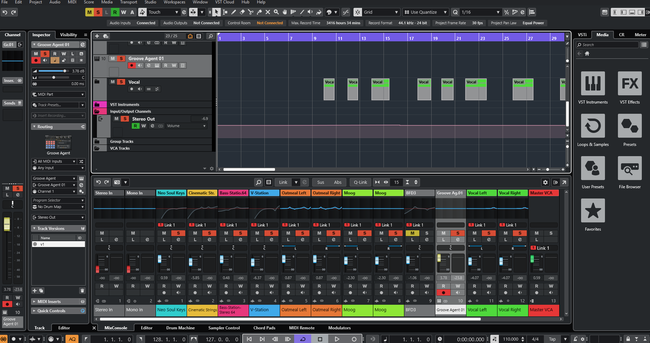Screen dimensions: 650x343
Task: Solo the BFD3 mixer channel
Action: (427, 233)
